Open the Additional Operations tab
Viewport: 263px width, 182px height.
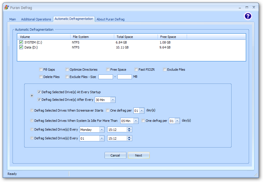pos(36,19)
